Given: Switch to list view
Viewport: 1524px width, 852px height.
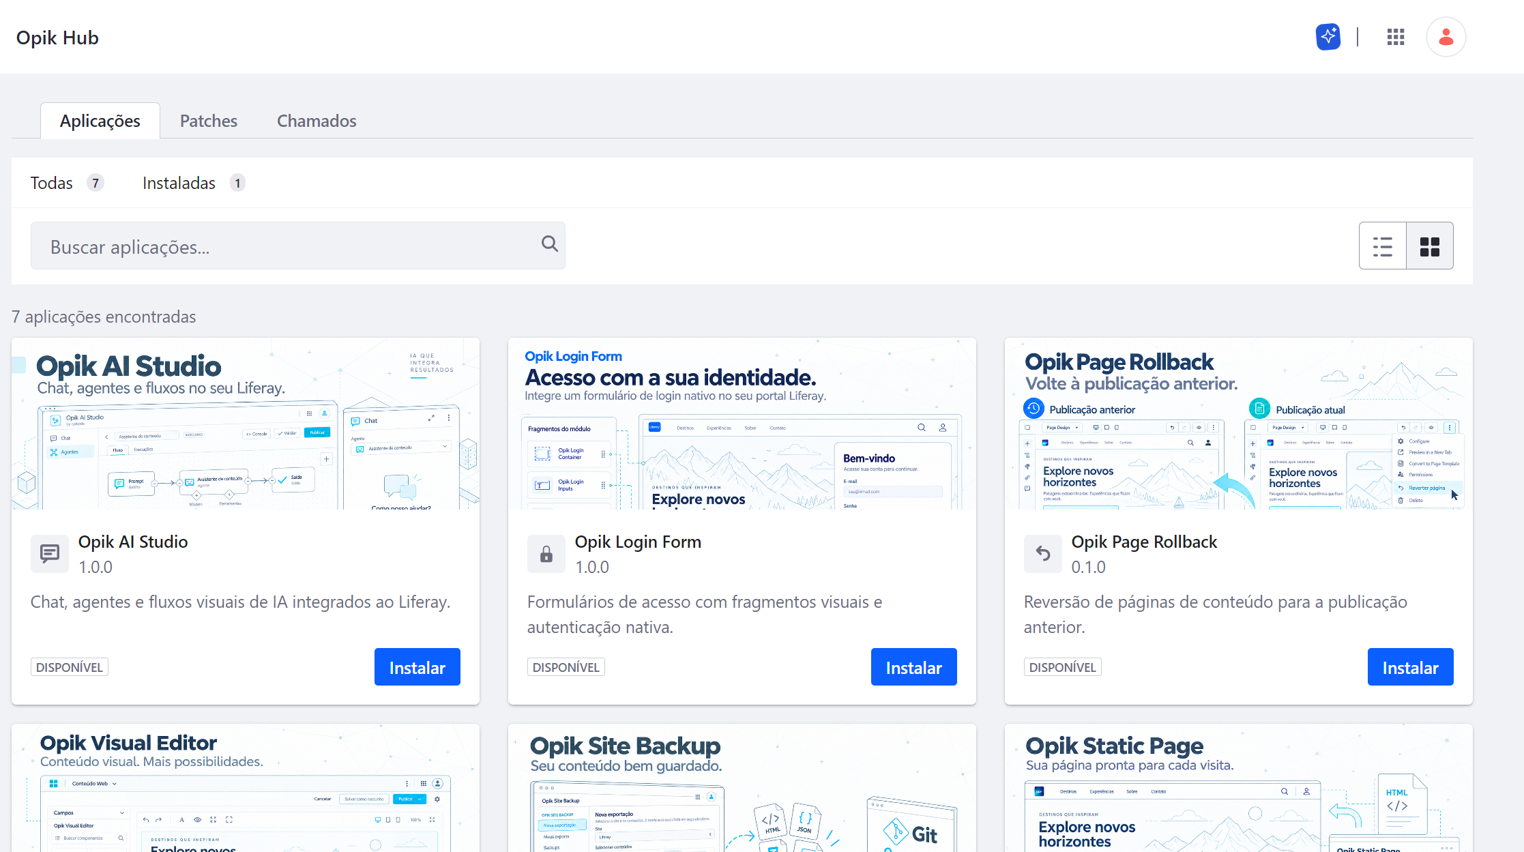Looking at the screenshot, I should coord(1383,246).
